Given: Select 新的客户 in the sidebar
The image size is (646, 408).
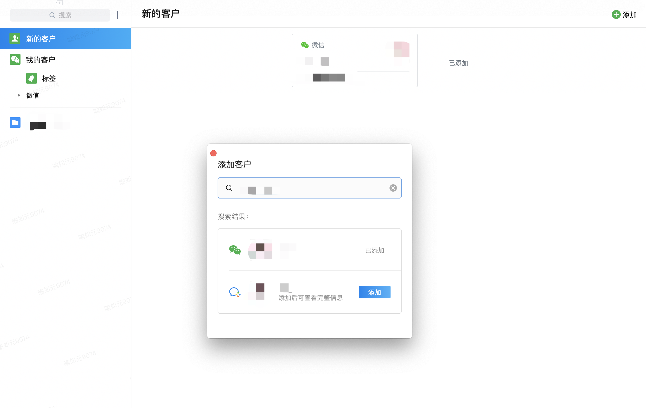Looking at the screenshot, I should pos(41,39).
